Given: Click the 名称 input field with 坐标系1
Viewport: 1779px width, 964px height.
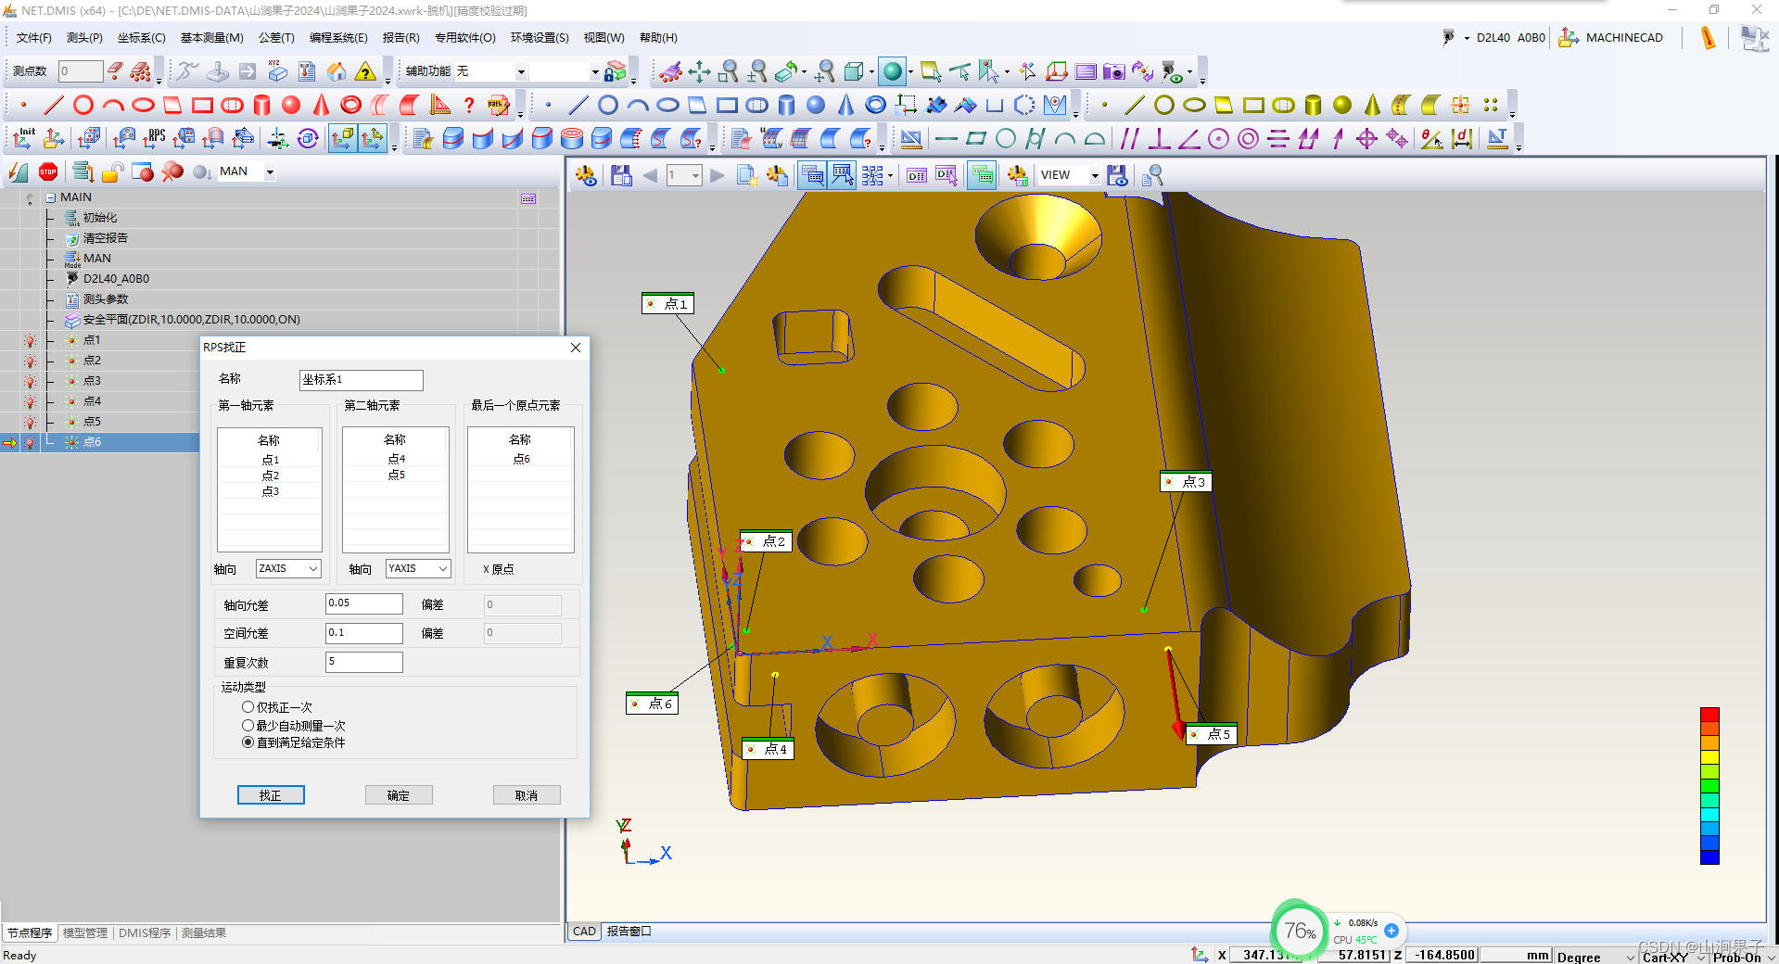Looking at the screenshot, I should point(362,380).
